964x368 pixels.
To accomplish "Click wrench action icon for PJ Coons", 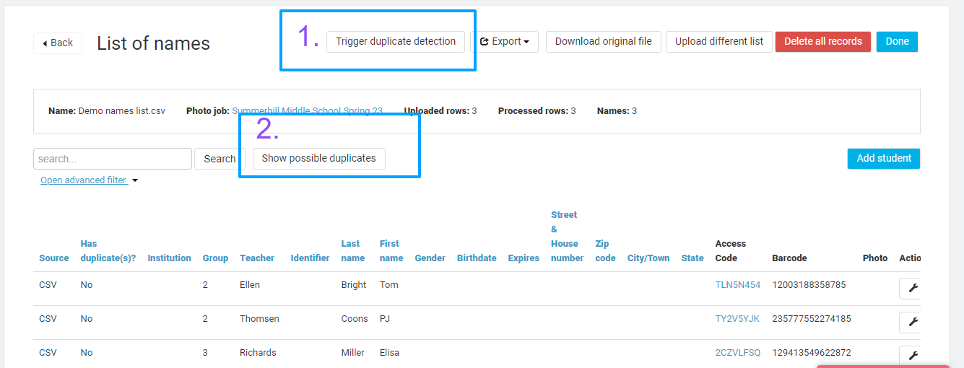I will click(x=911, y=323).
